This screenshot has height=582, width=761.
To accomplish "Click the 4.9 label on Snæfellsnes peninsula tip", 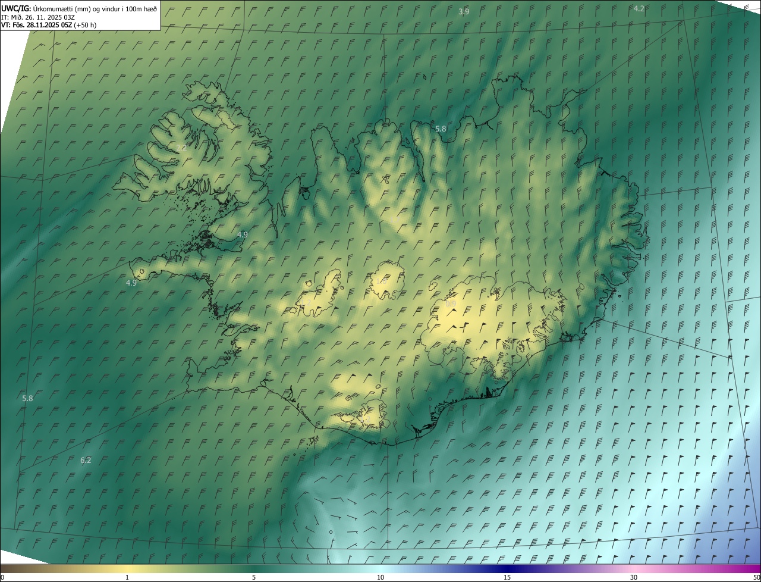I will tap(131, 283).
